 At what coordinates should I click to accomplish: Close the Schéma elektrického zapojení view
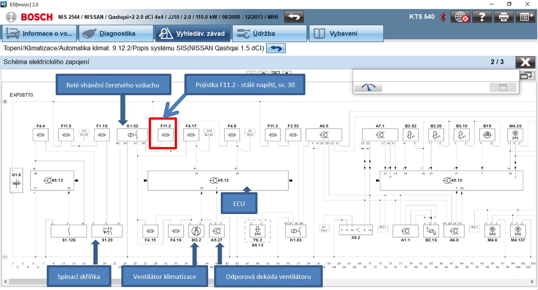[x=525, y=62]
